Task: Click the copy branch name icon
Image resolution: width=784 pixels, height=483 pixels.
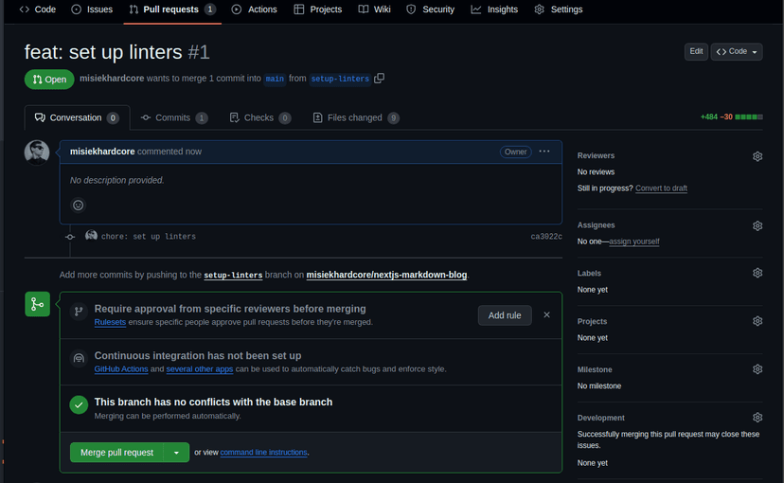Action: [x=380, y=79]
